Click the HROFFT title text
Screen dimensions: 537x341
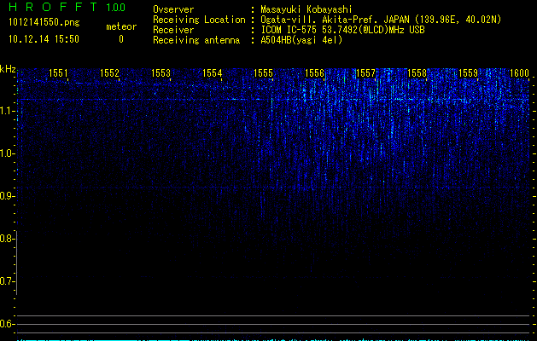[53, 8]
